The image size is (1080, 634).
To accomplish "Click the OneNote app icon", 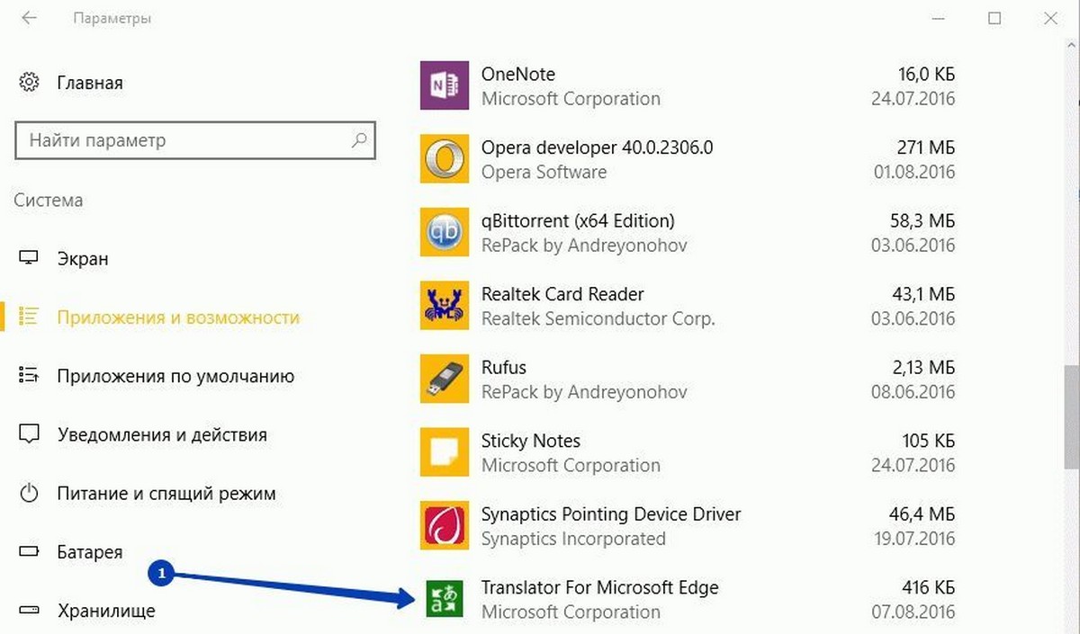I will pyautogui.click(x=445, y=85).
